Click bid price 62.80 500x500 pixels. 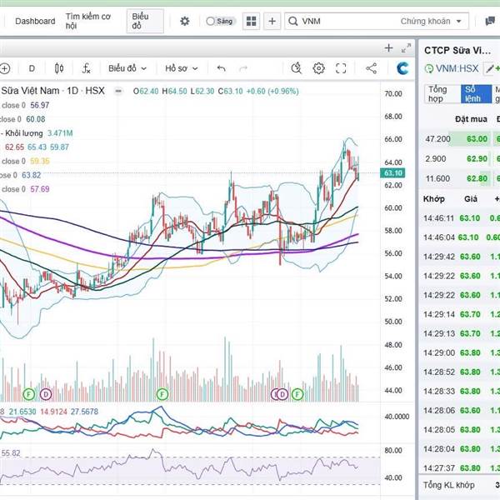click(x=477, y=178)
